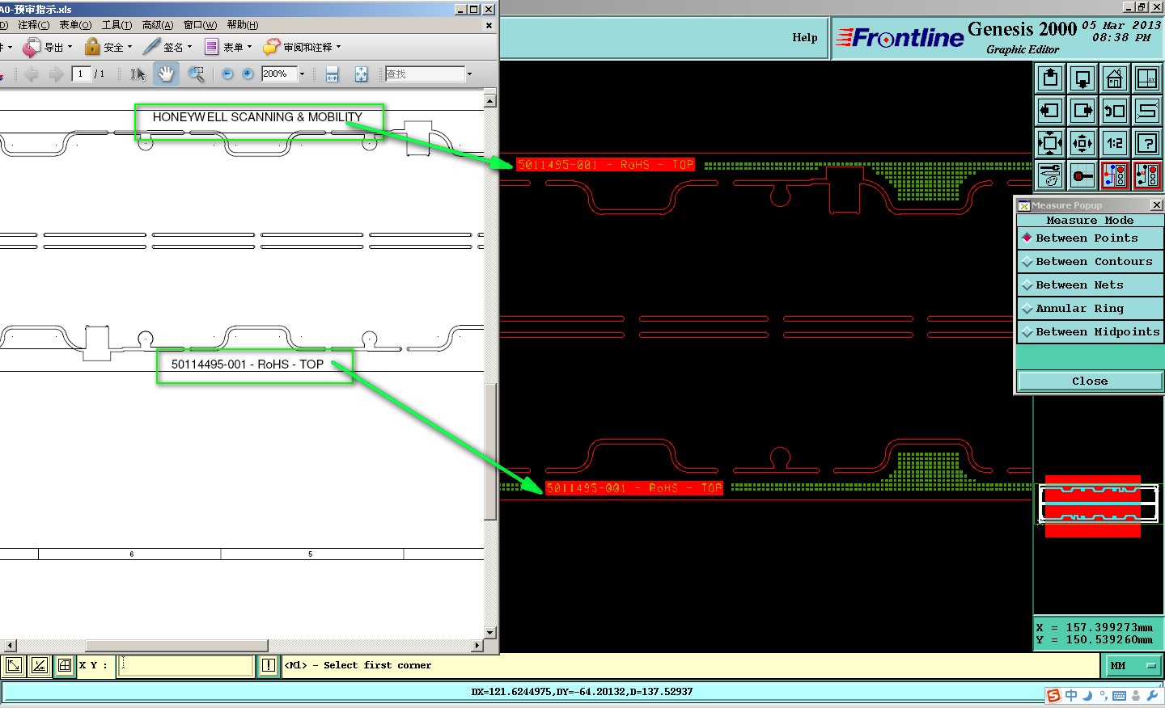This screenshot has width=1165, height=708.
Task: Select the Between Contours measure mode
Action: (1090, 261)
